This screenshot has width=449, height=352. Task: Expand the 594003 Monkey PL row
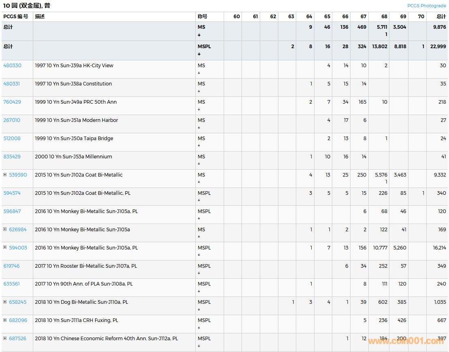click(5, 247)
